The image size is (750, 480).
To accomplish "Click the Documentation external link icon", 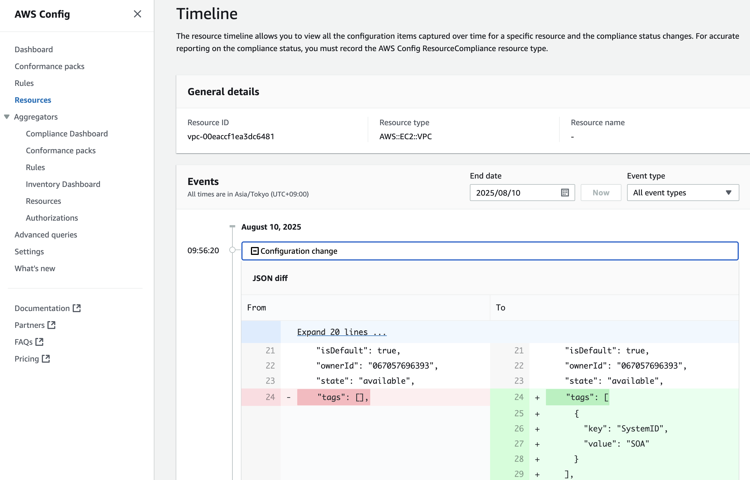I will click(77, 308).
